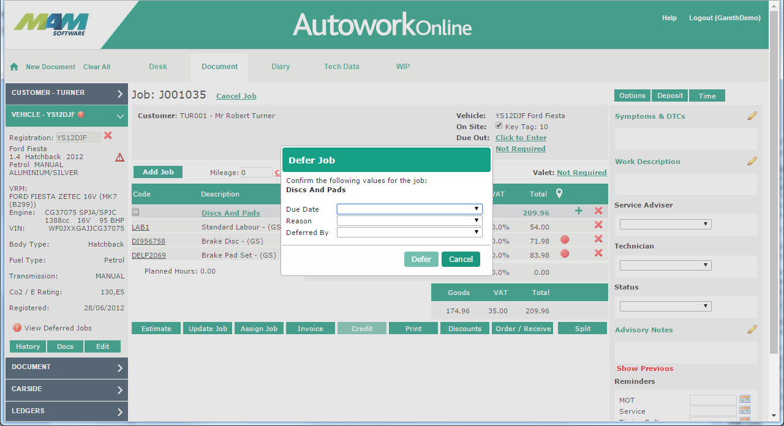Screen dimensions: 784x426
Task: Open the Tech Data tab
Action: (342, 67)
